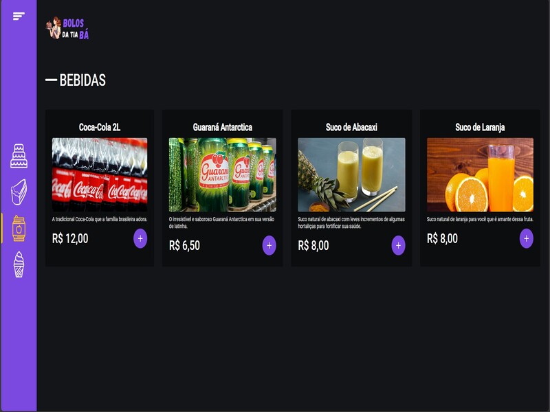Add Coca-Cola 2L to the cart
Screen dimensions: 550x412
[x=140, y=238]
